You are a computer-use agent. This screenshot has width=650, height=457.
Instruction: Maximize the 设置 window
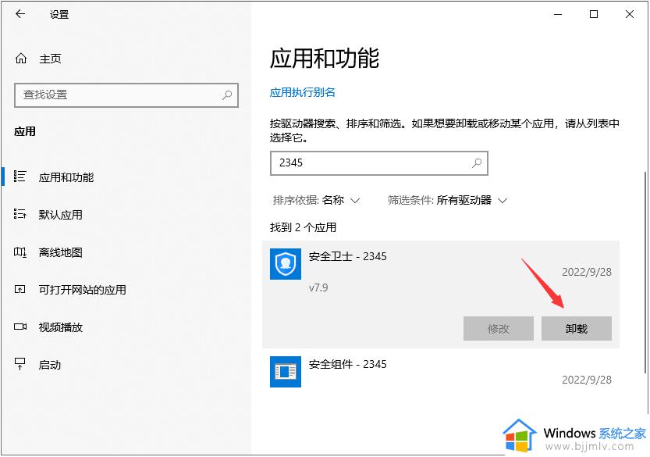[x=594, y=14]
